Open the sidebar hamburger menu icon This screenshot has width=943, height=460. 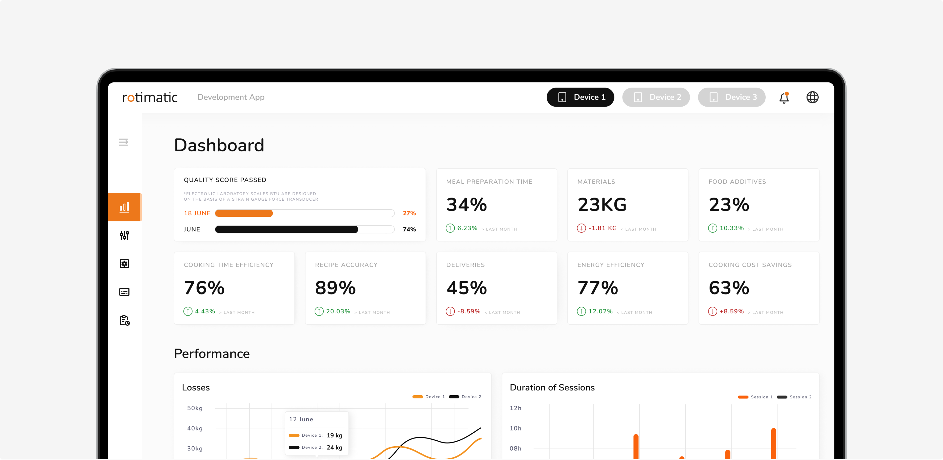click(x=123, y=142)
